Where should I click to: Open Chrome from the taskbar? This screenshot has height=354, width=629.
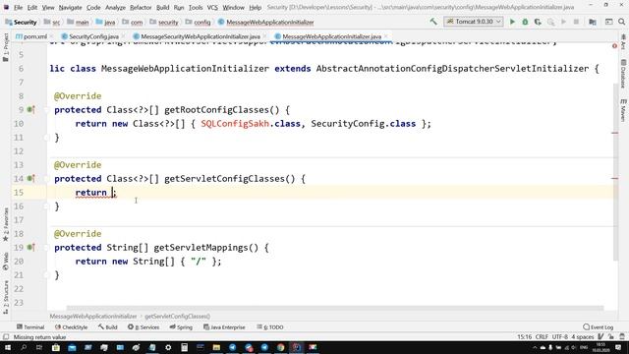point(281,347)
